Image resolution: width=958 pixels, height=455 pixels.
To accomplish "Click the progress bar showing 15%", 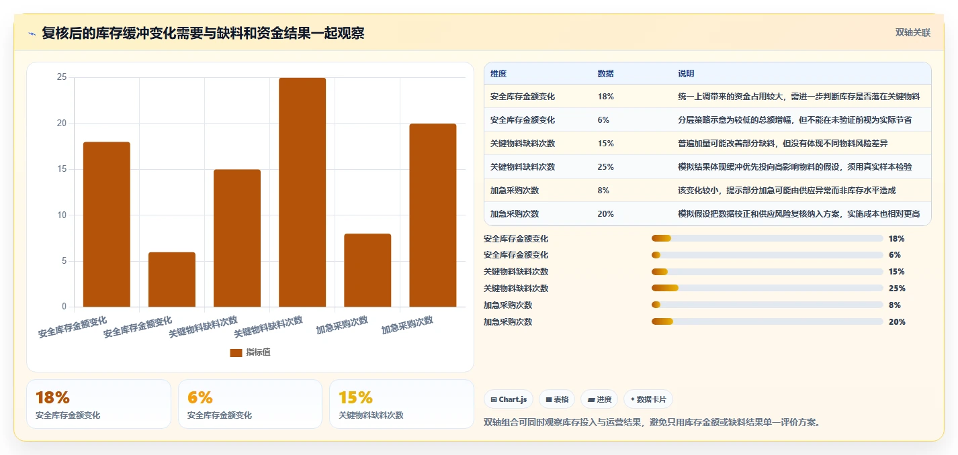I will (767, 272).
